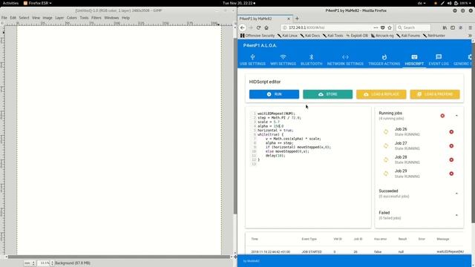The width and height of the screenshot is (475, 267).
Task: Open Kali Forums bookmark
Action: coord(408,36)
